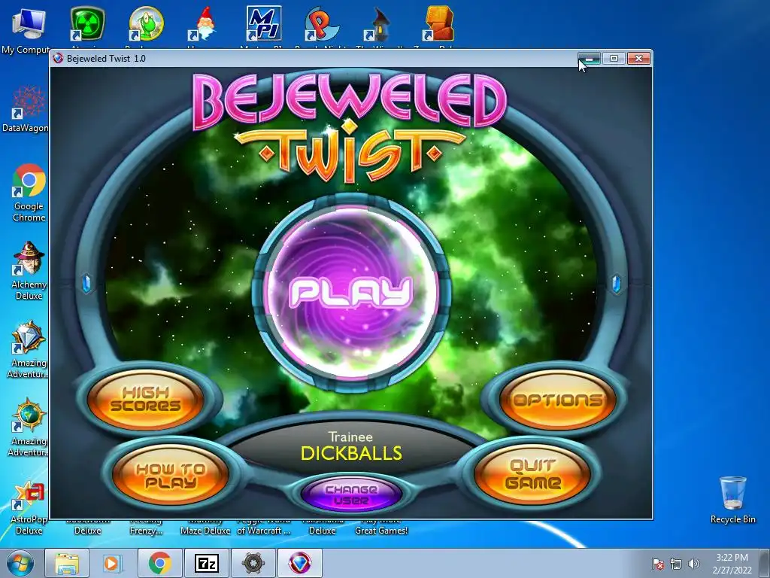Start a game with the PLAY orb

click(x=350, y=293)
